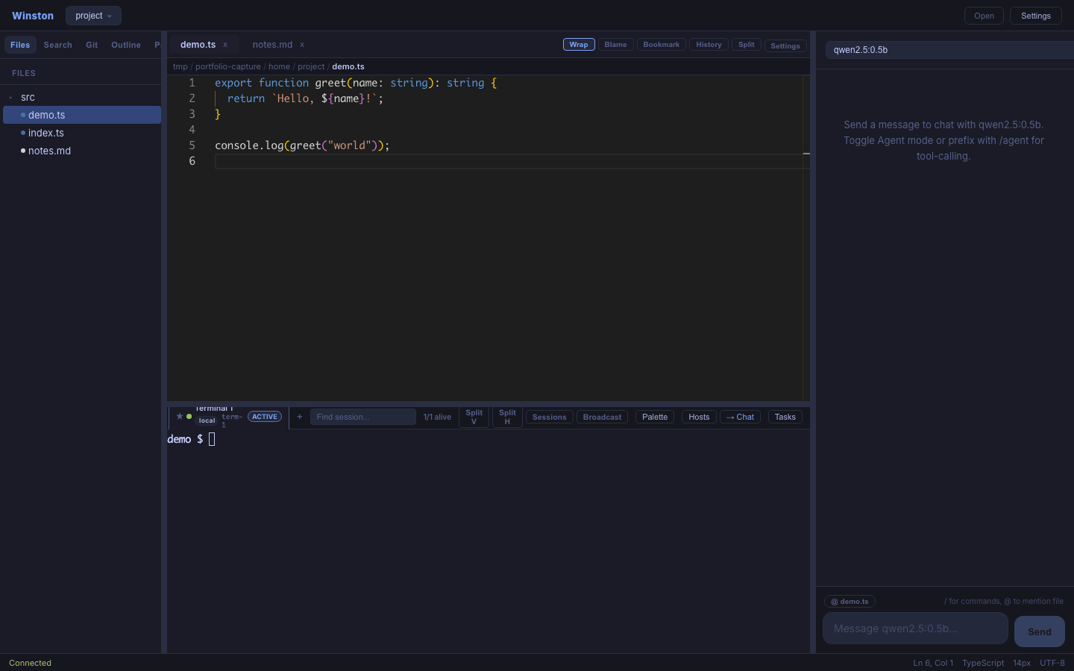
Task: Open History in the editor toolbar
Action: 709,45
